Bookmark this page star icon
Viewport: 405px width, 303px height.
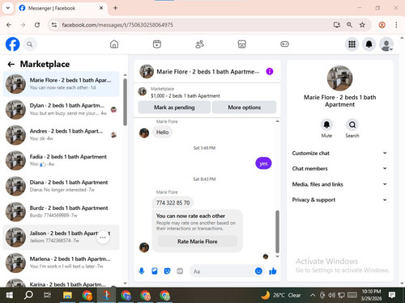coord(362,25)
